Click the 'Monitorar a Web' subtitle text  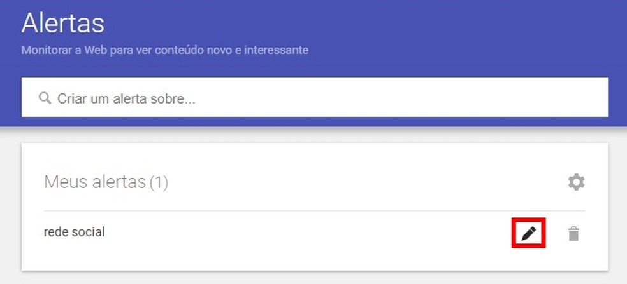tap(164, 50)
